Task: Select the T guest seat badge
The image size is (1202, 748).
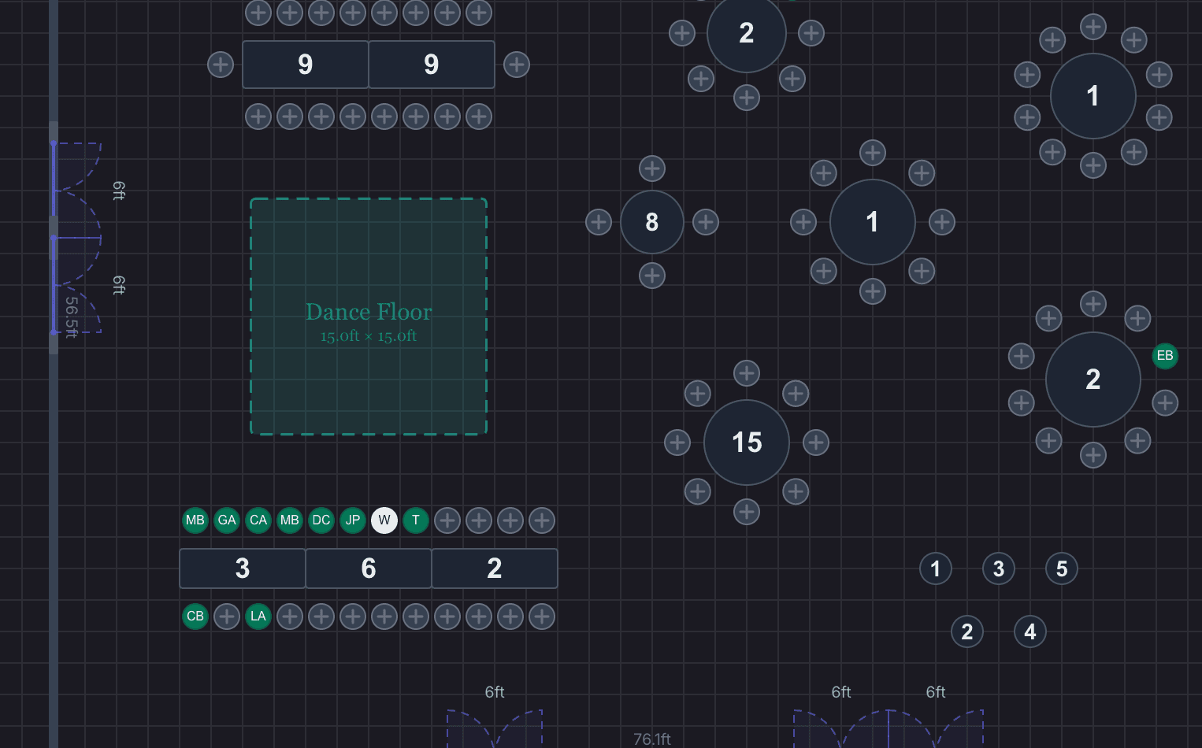Action: coord(416,520)
